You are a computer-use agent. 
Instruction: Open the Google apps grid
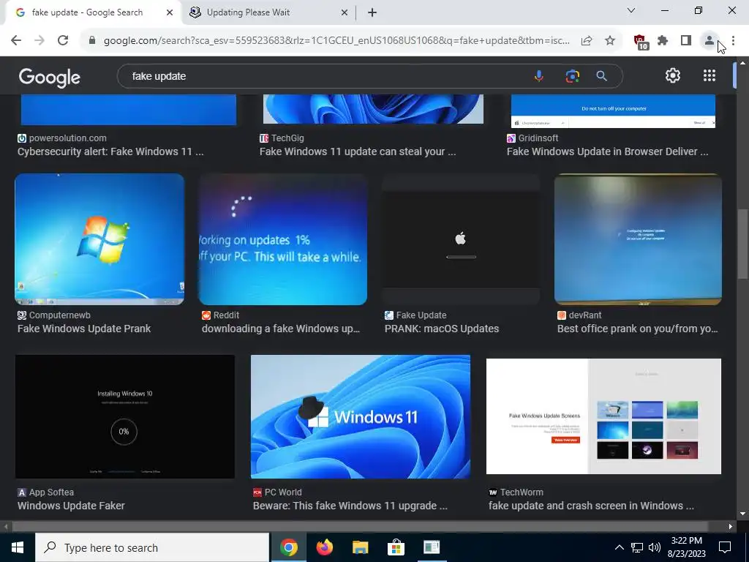[x=710, y=75]
